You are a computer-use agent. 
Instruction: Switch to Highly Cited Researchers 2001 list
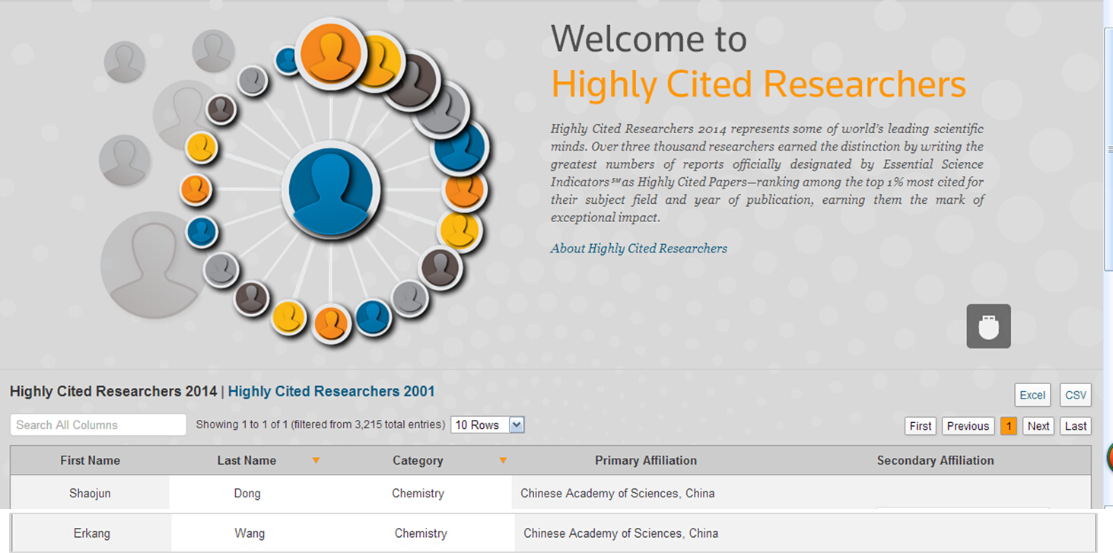click(x=331, y=392)
